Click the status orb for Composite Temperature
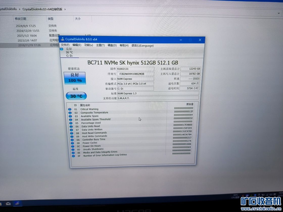 [x=70, y=113]
